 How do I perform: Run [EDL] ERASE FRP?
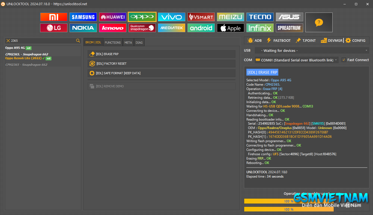pos(161,54)
